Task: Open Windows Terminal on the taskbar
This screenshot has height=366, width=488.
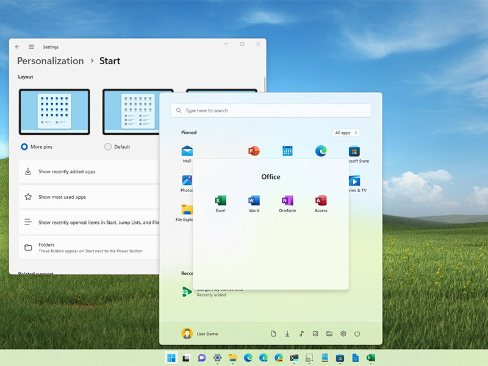Action: pos(294,358)
